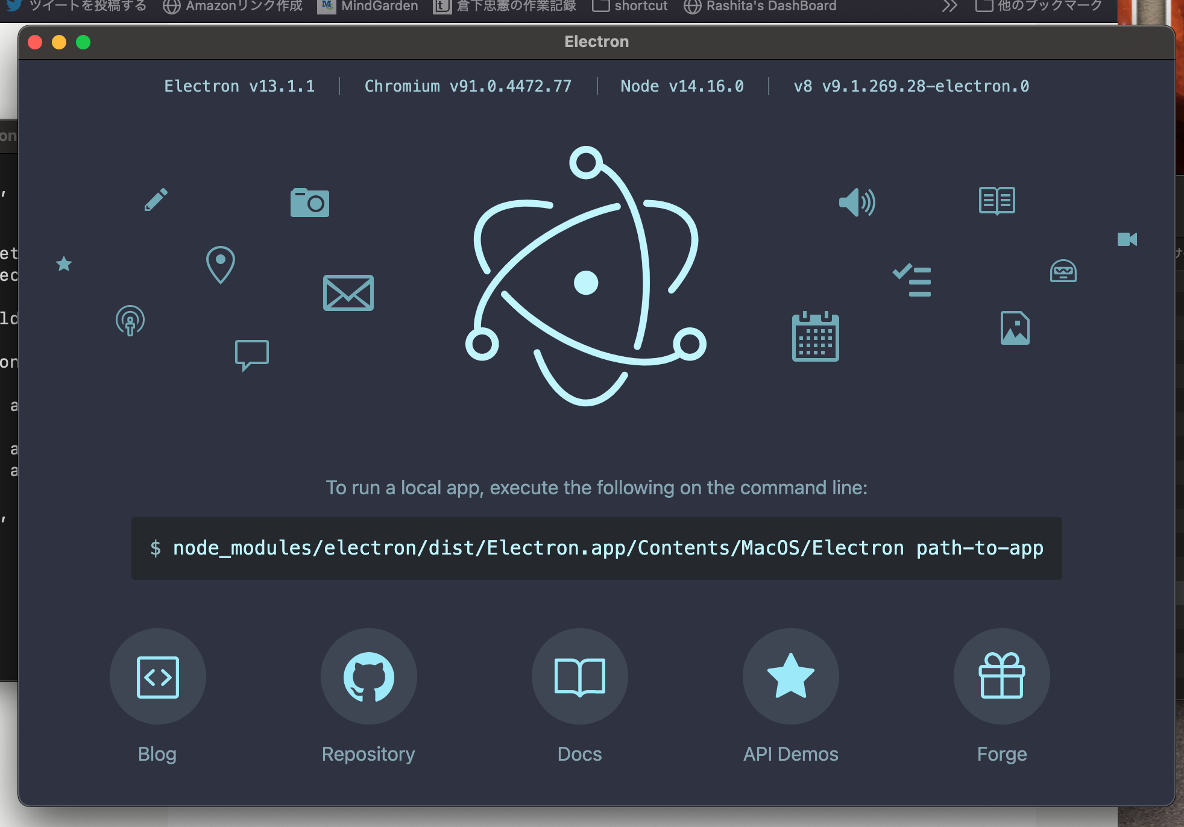Click the podcast microphone icon
This screenshot has height=827, width=1184.
(x=130, y=321)
